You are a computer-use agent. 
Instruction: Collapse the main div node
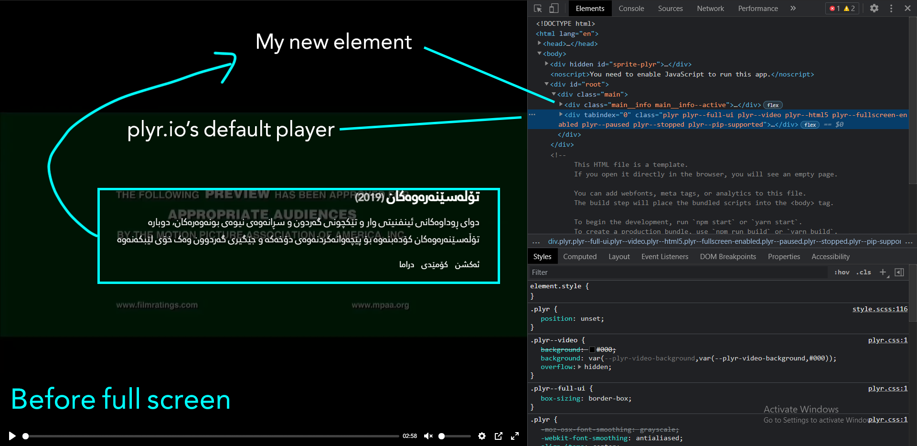pyautogui.click(x=554, y=94)
